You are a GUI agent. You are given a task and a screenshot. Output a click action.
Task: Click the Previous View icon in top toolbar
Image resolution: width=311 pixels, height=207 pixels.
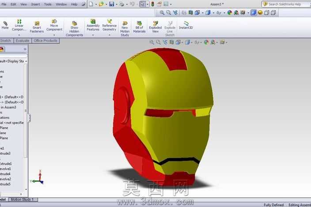[x=175, y=13]
